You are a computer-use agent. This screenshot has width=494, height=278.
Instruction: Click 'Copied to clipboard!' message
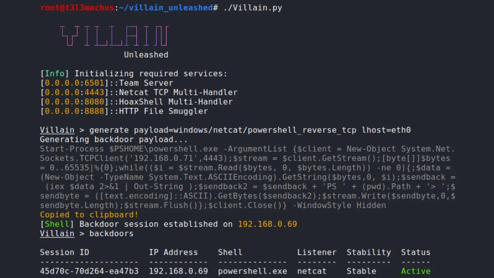[x=89, y=215]
